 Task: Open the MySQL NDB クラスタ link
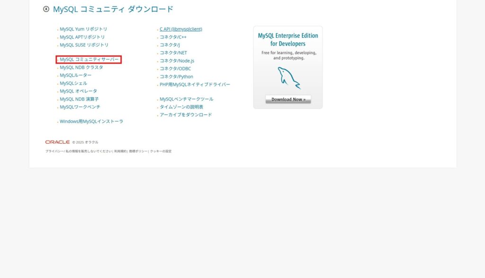81,67
